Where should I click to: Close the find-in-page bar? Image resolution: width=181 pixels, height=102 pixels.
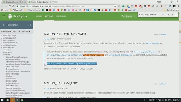(x=176, y=14)
